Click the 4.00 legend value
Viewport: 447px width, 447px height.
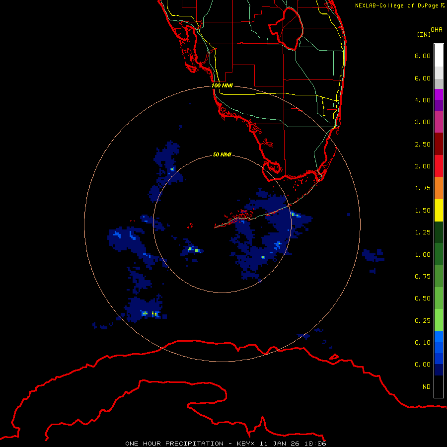point(423,100)
